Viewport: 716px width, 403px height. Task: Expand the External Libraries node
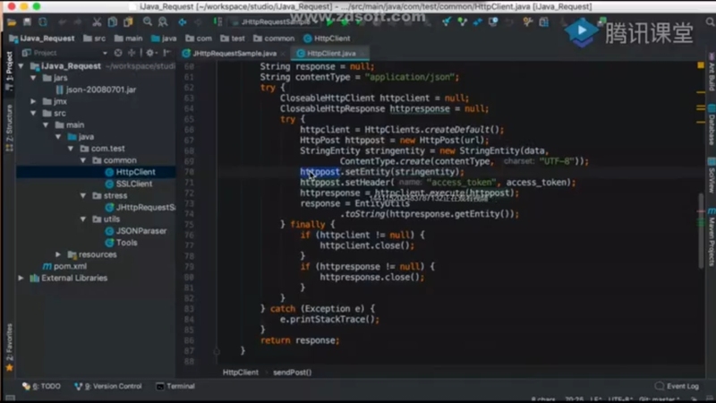[x=21, y=278]
